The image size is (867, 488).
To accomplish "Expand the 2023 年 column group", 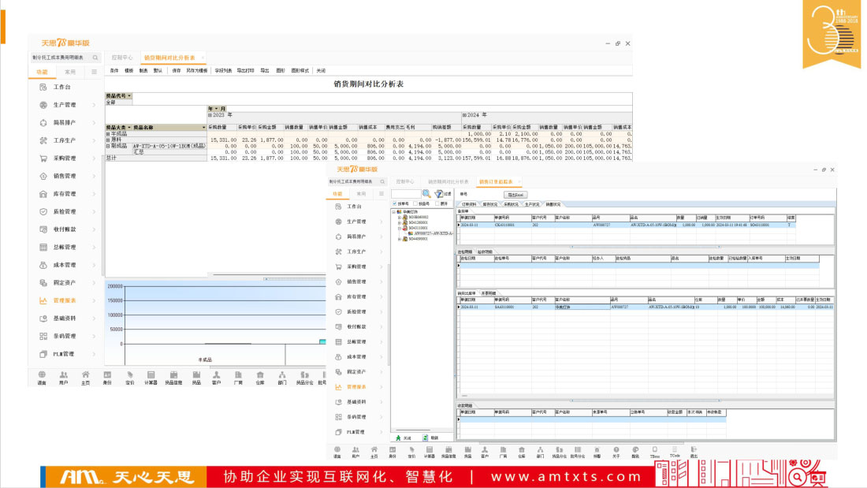I will click(210, 115).
